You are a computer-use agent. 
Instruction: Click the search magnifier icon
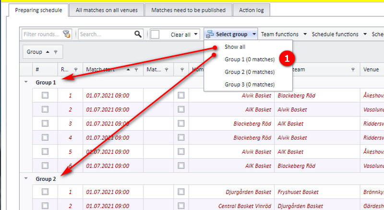(138, 34)
